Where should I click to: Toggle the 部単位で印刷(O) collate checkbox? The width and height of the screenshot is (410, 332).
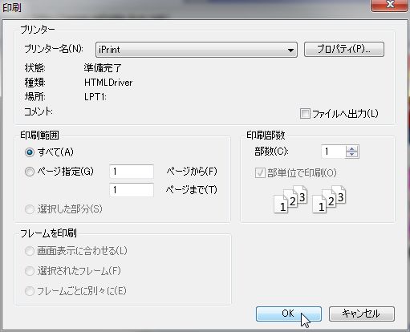260,173
